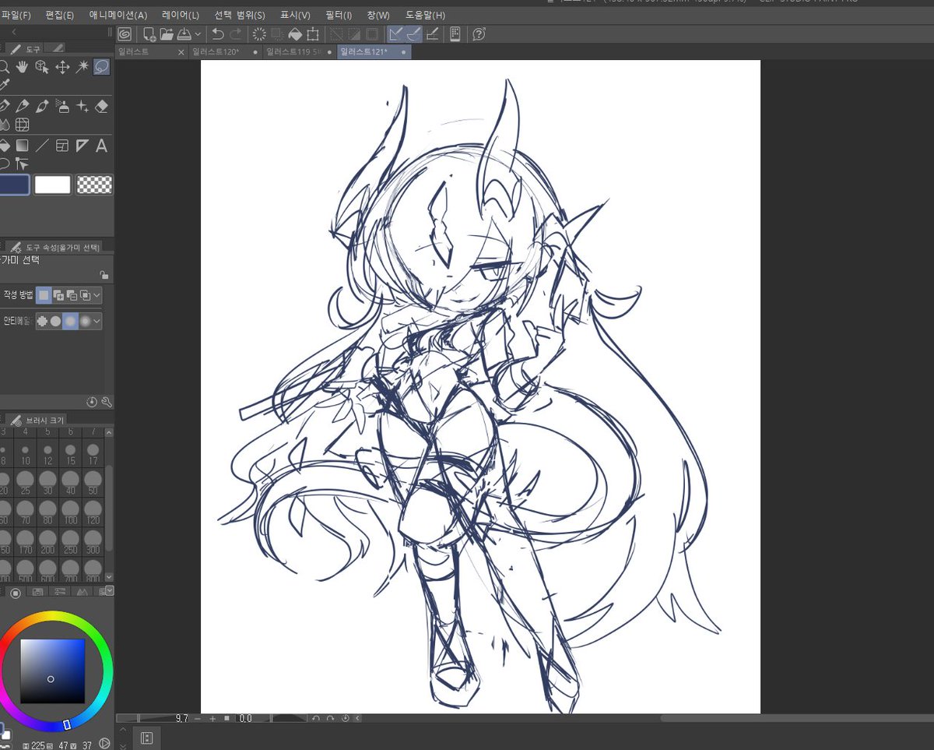
Task: Select the Figure line tool
Action: [x=42, y=146]
